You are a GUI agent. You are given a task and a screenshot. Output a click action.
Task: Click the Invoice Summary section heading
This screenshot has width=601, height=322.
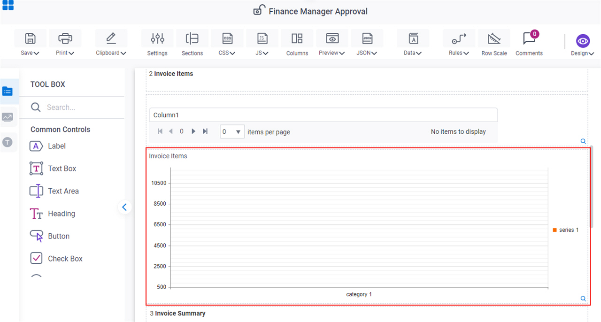(x=180, y=314)
